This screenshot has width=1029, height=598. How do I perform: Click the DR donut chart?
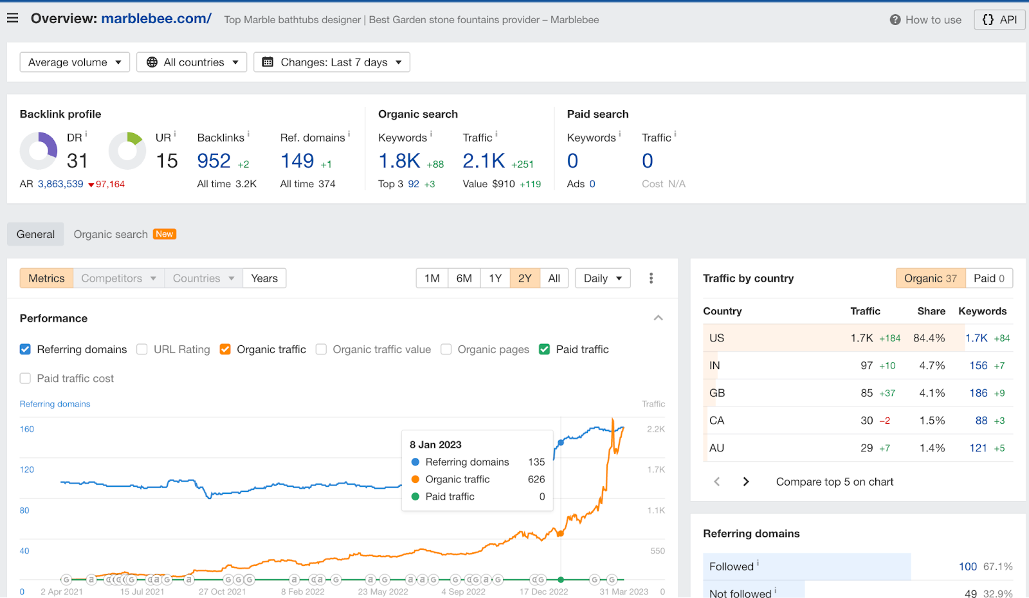coord(39,150)
